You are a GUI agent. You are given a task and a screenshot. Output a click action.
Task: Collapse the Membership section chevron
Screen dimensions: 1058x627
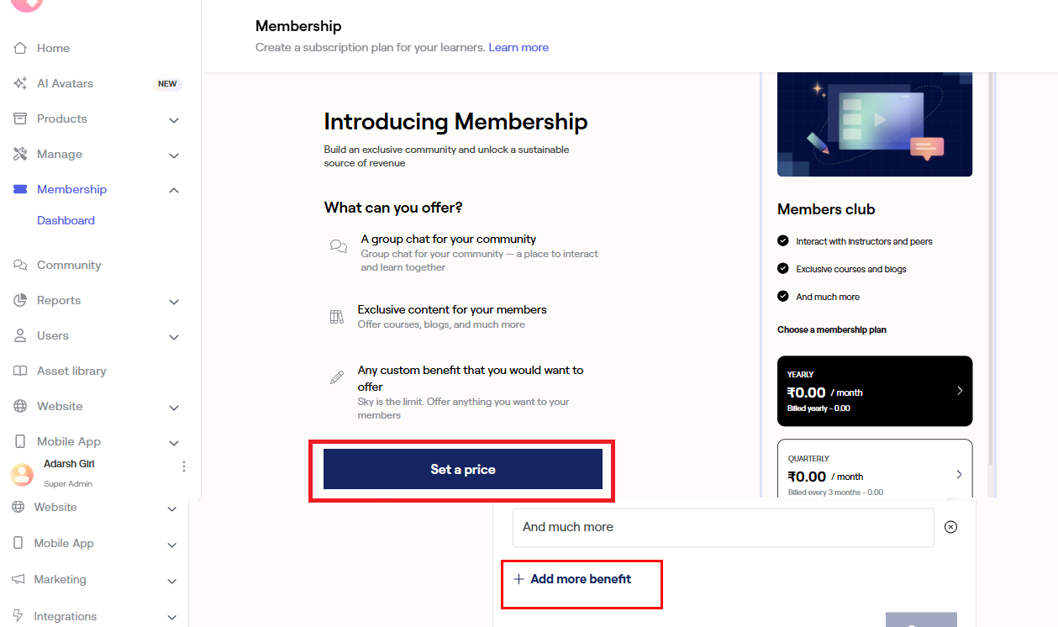174,191
